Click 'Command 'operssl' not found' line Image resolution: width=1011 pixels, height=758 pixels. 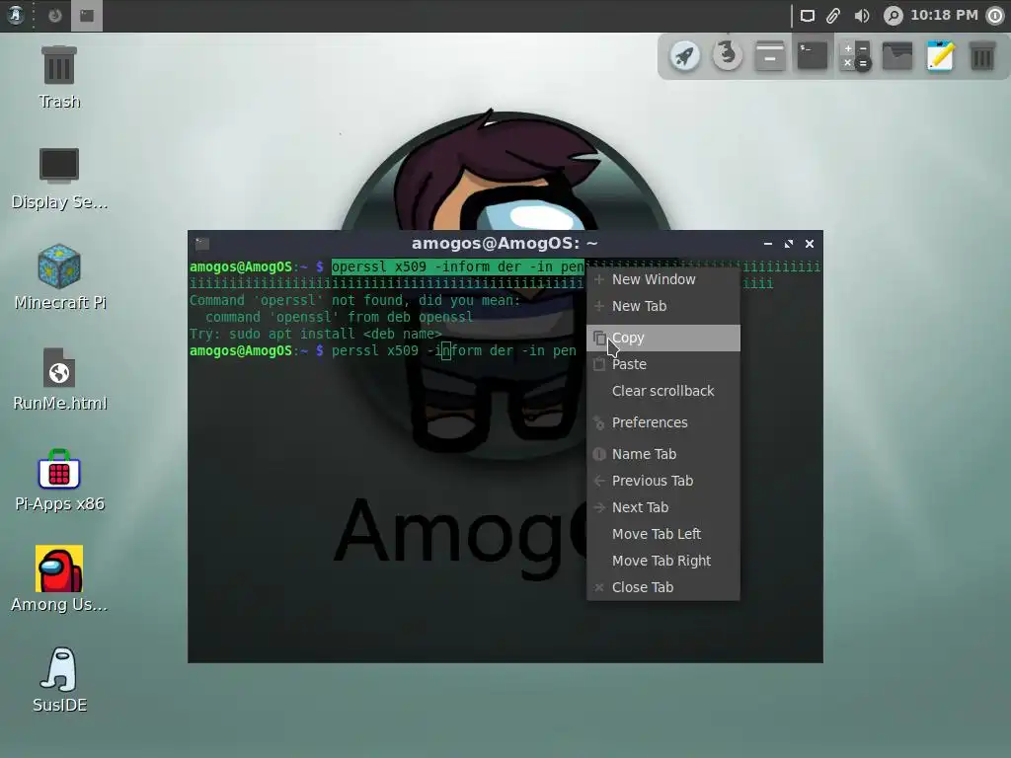(354, 300)
